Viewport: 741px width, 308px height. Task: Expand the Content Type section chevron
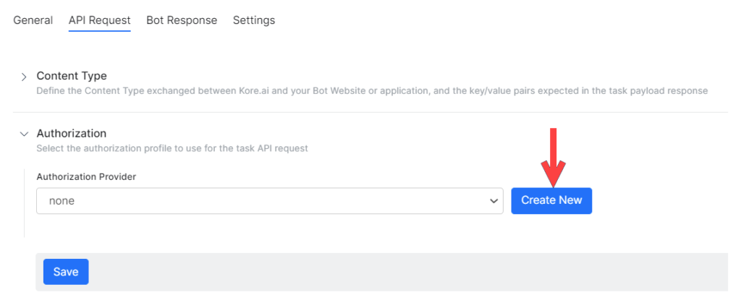(x=24, y=77)
